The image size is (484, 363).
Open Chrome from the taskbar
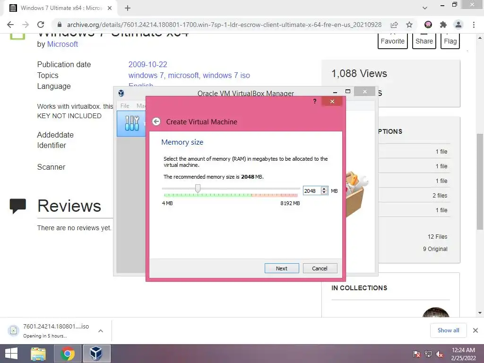pyautogui.click(x=68, y=354)
